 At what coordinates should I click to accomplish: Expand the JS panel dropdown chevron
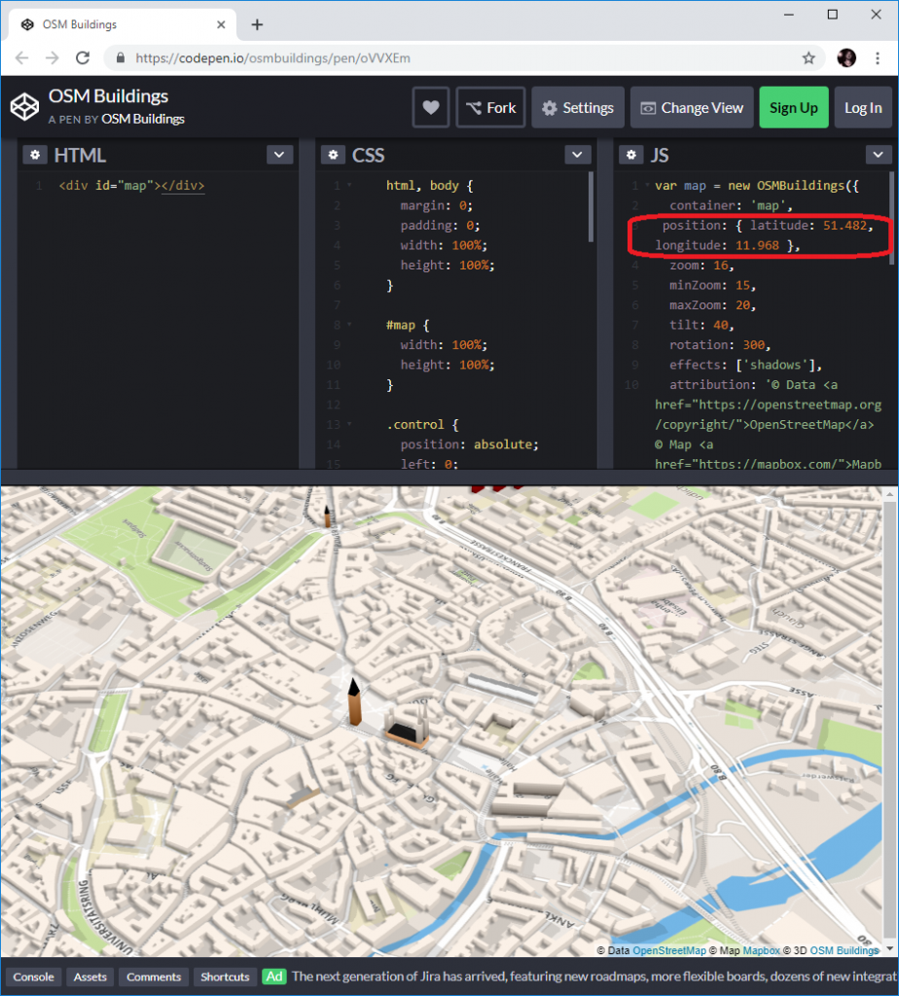(878, 156)
